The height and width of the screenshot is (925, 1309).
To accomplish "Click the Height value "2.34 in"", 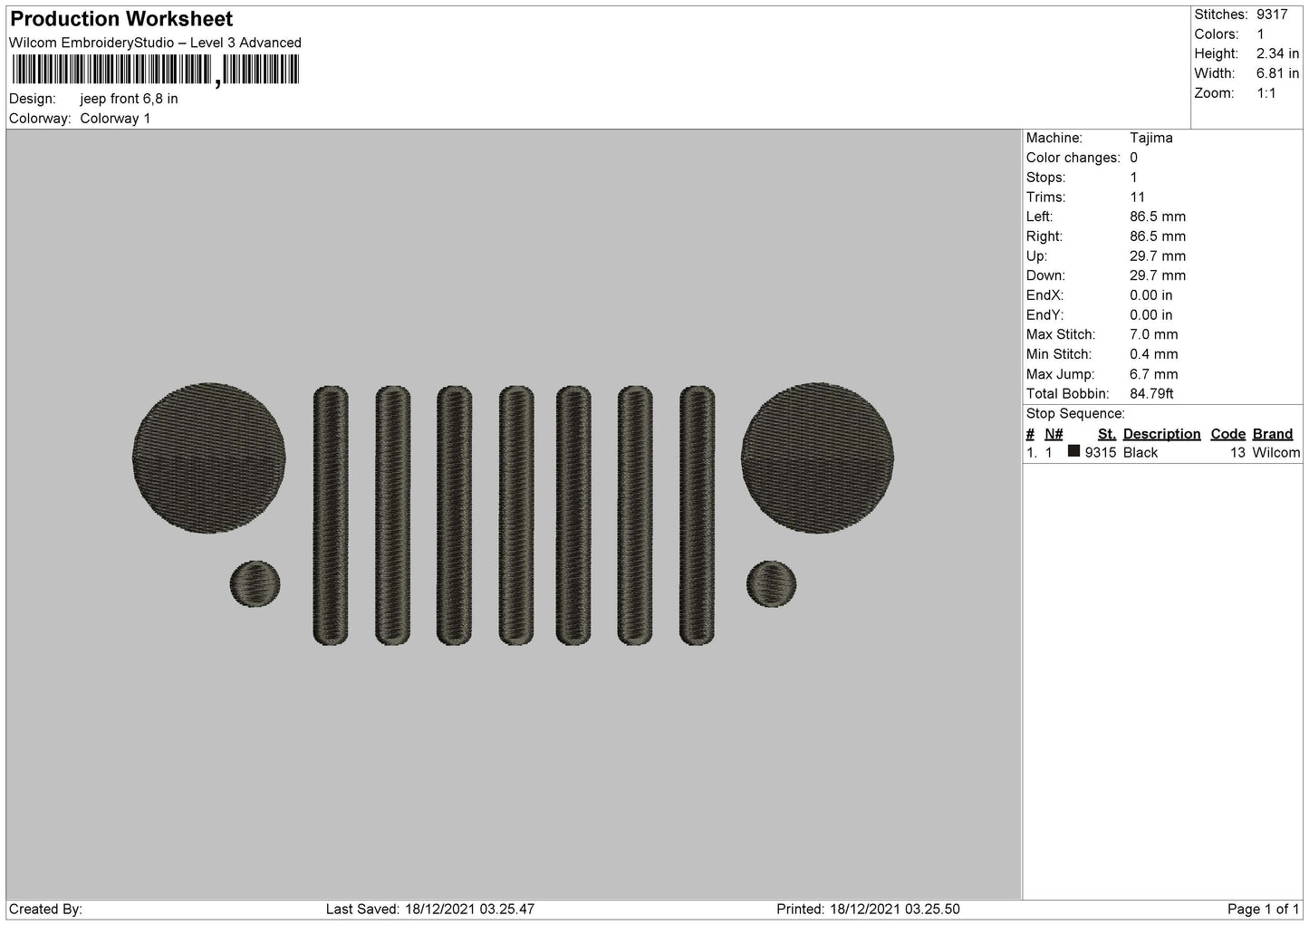I will [x=1277, y=53].
